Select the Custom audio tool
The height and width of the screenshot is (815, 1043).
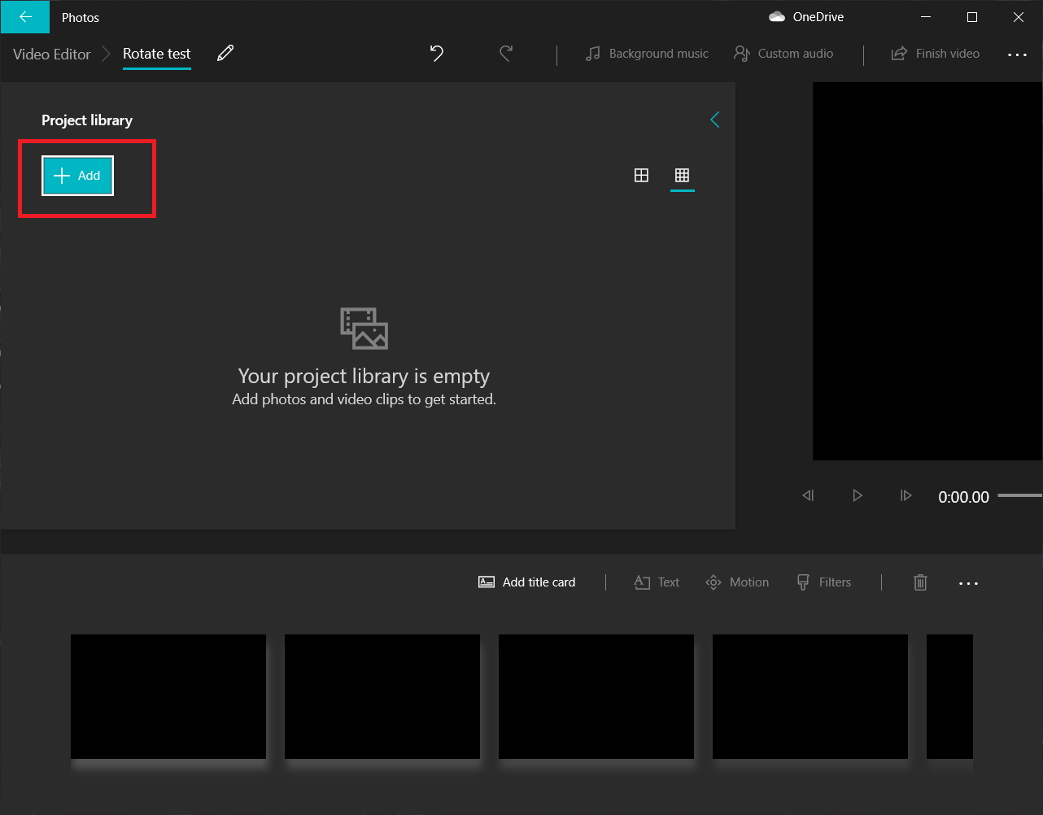782,54
